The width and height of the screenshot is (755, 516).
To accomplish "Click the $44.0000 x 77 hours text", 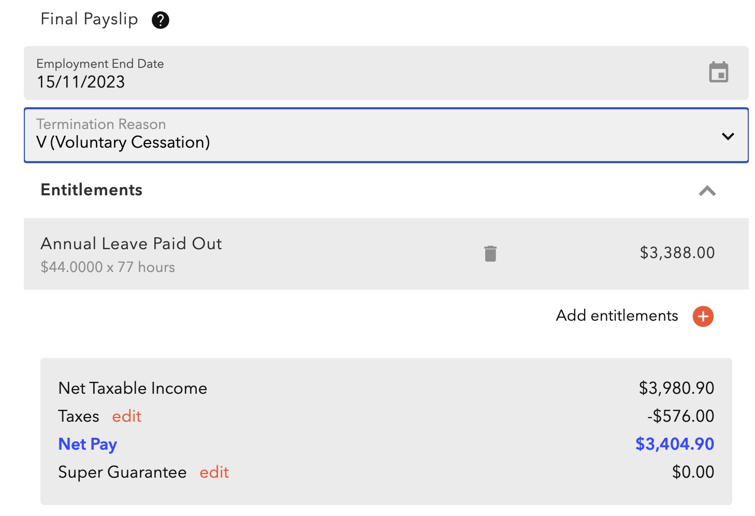I will [x=108, y=267].
